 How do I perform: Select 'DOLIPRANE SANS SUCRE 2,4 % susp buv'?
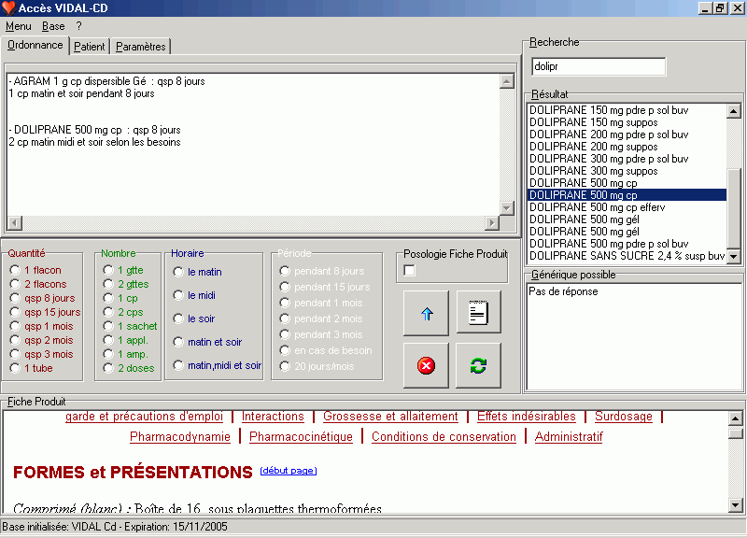pos(627,256)
